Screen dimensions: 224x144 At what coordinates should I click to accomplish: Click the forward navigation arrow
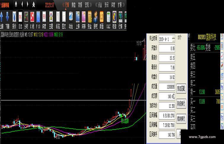tap(28, 4)
